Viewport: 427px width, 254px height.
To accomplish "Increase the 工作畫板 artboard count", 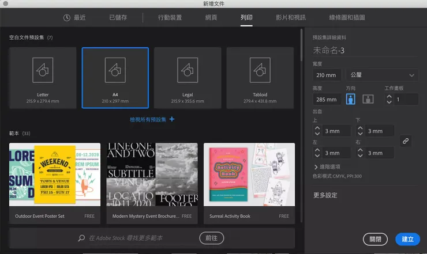I will (x=389, y=97).
